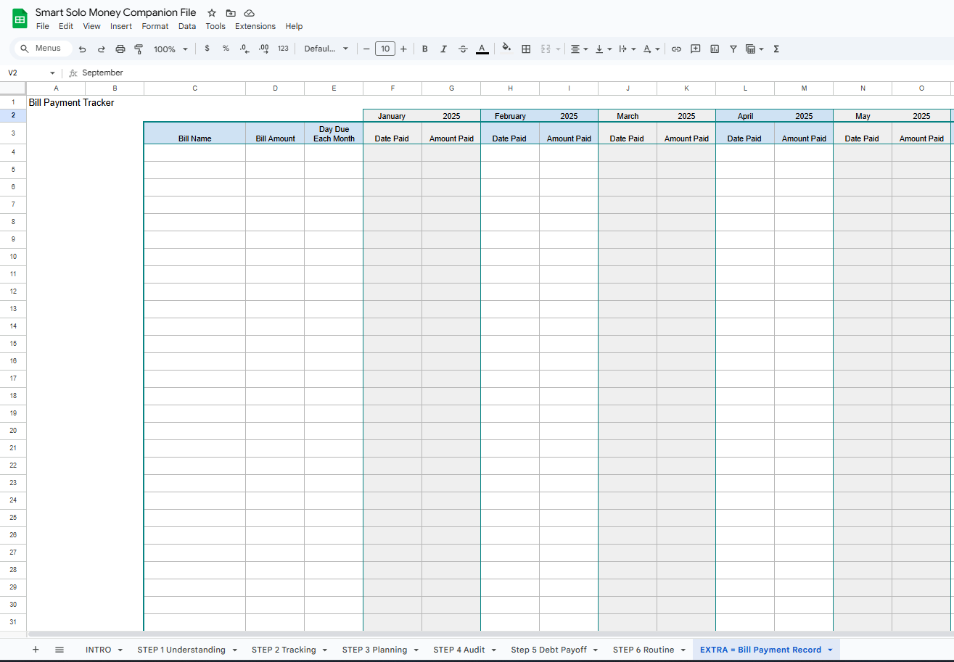Add a new sheet

click(36, 650)
